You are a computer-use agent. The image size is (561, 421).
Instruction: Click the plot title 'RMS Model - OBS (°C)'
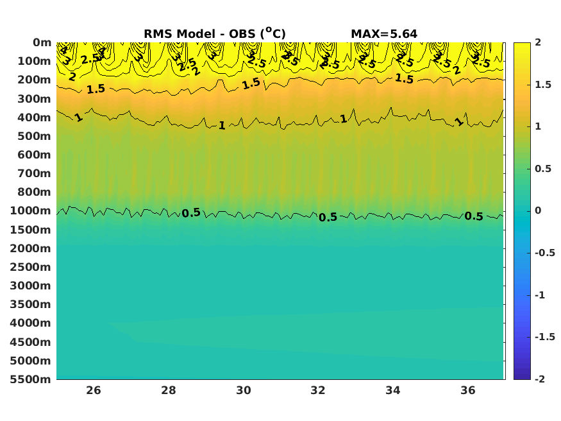click(x=215, y=33)
